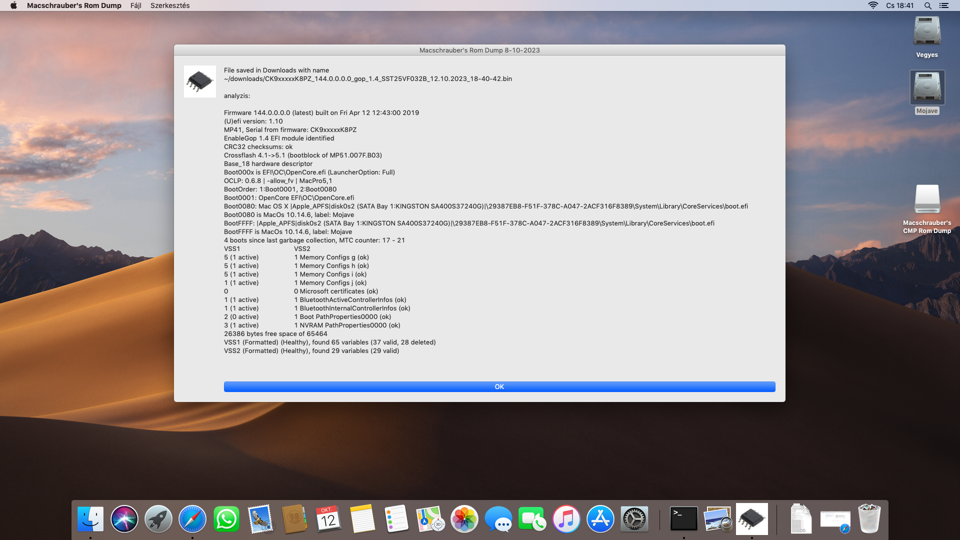Open System Preferences gear in dock
Viewport: 960px width, 540px height.
[634, 519]
